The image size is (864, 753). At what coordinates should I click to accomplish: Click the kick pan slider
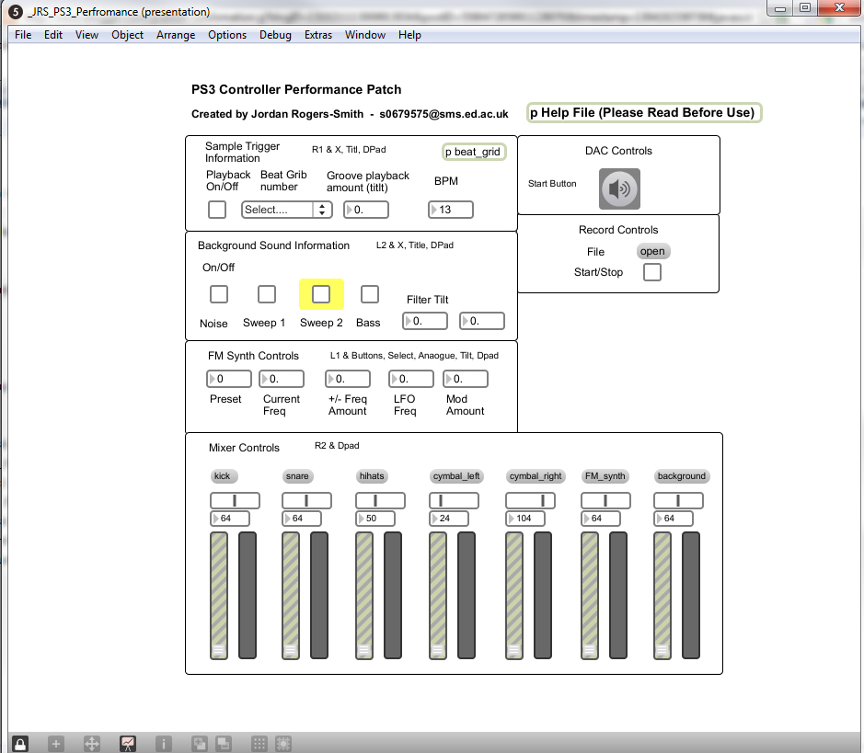point(235,500)
